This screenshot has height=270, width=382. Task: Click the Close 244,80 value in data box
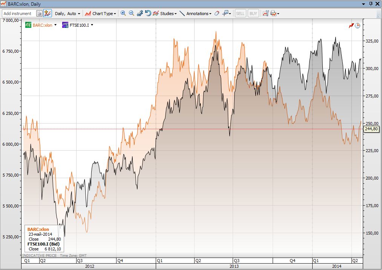tap(55, 239)
